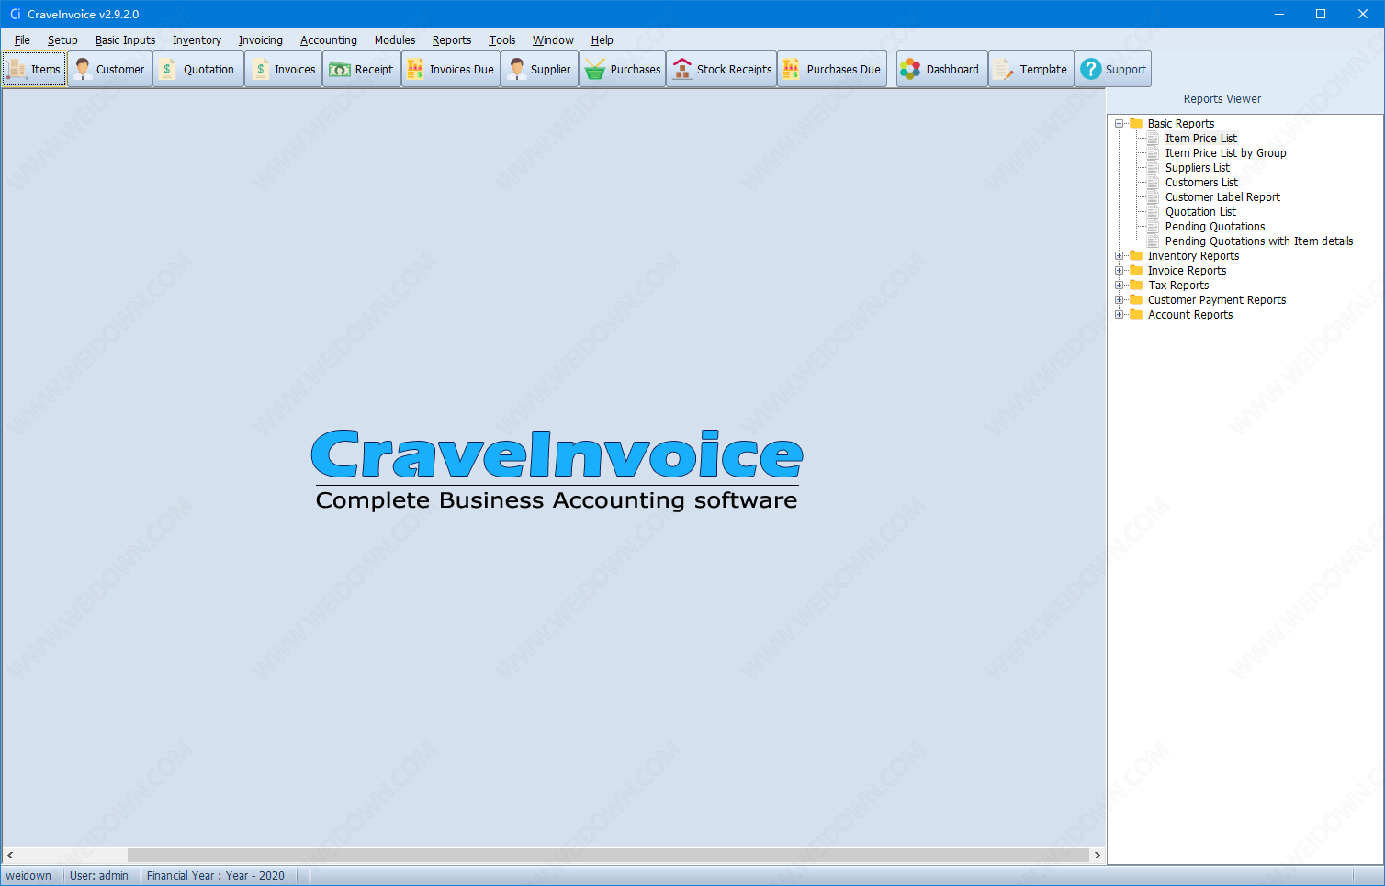Viewport: 1385px width, 886px height.
Task: Select Pending Quotations report
Action: (x=1215, y=227)
